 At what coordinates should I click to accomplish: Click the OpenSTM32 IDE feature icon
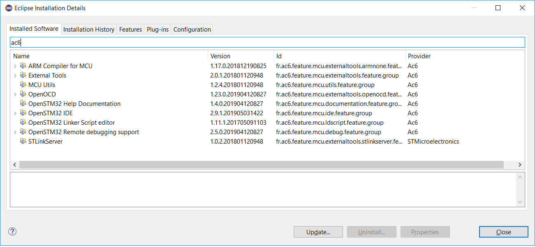(23, 113)
